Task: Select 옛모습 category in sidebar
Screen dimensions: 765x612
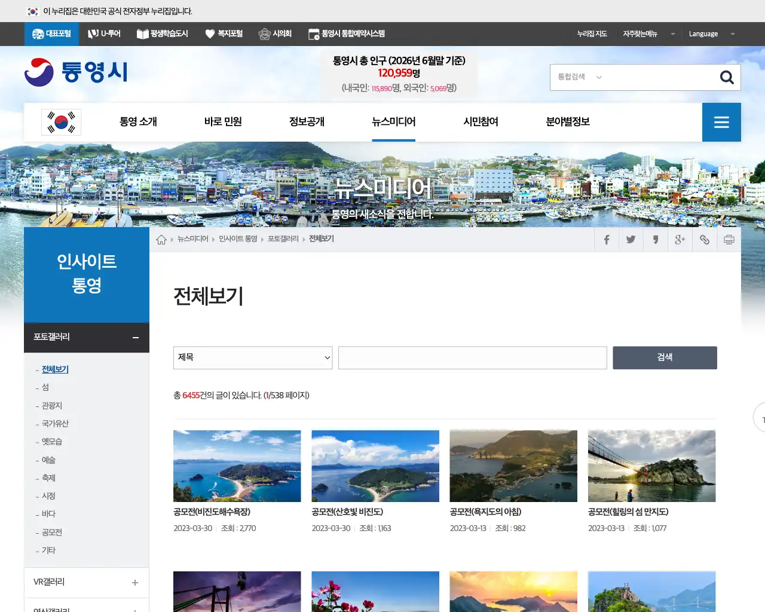Action: (52, 442)
